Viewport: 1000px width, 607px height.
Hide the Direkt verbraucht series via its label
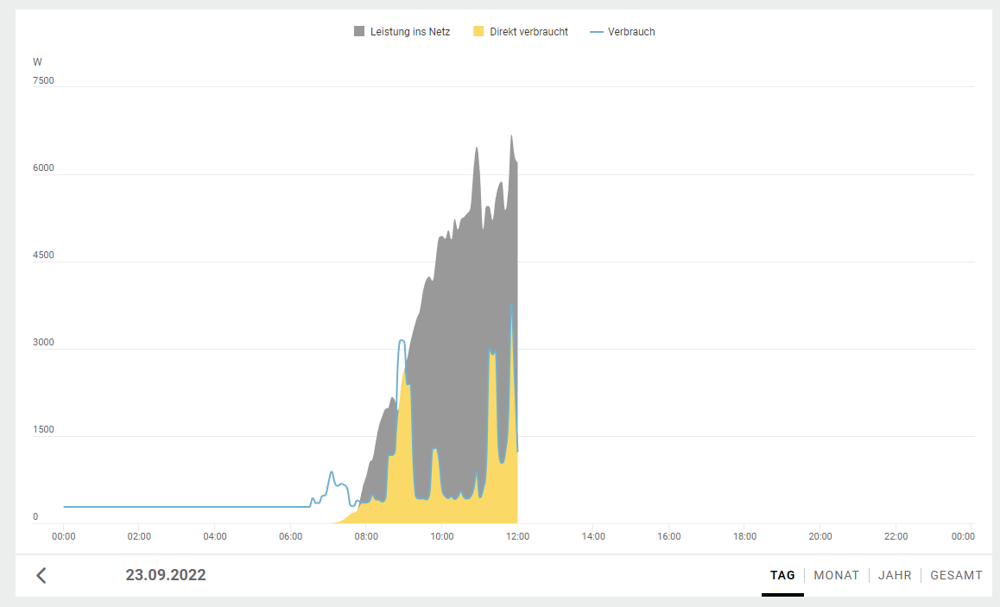coord(528,32)
